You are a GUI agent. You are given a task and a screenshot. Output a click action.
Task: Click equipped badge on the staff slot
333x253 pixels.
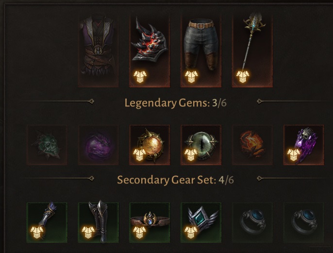[243, 77]
